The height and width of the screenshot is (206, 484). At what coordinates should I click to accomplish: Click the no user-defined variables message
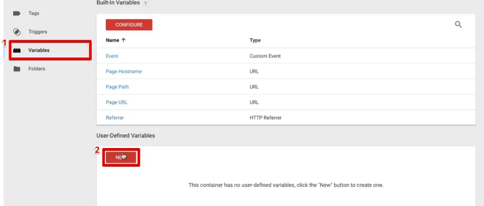tap(286, 185)
